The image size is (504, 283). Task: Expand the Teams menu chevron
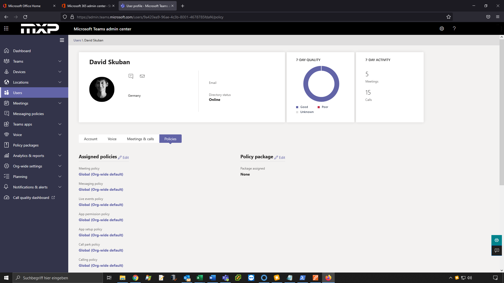(60, 61)
